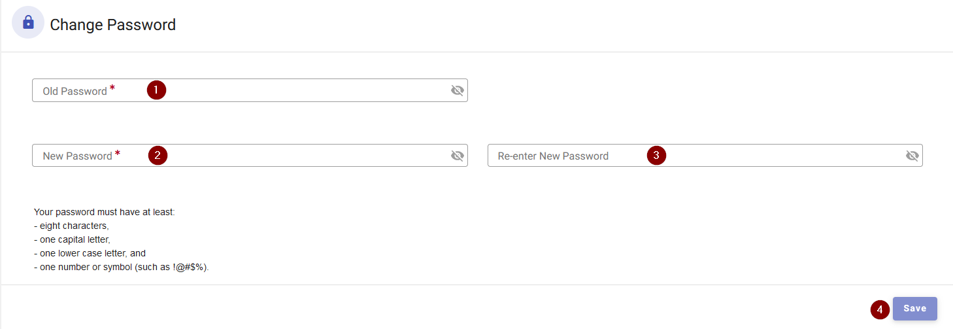
Task: Click the red asterisk after New Password
Action: [117, 154]
